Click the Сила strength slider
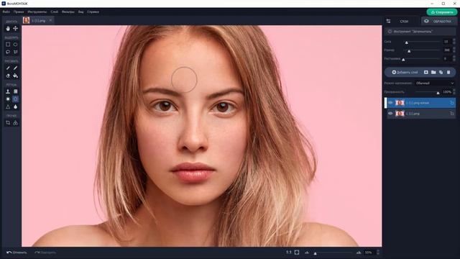 point(421,42)
